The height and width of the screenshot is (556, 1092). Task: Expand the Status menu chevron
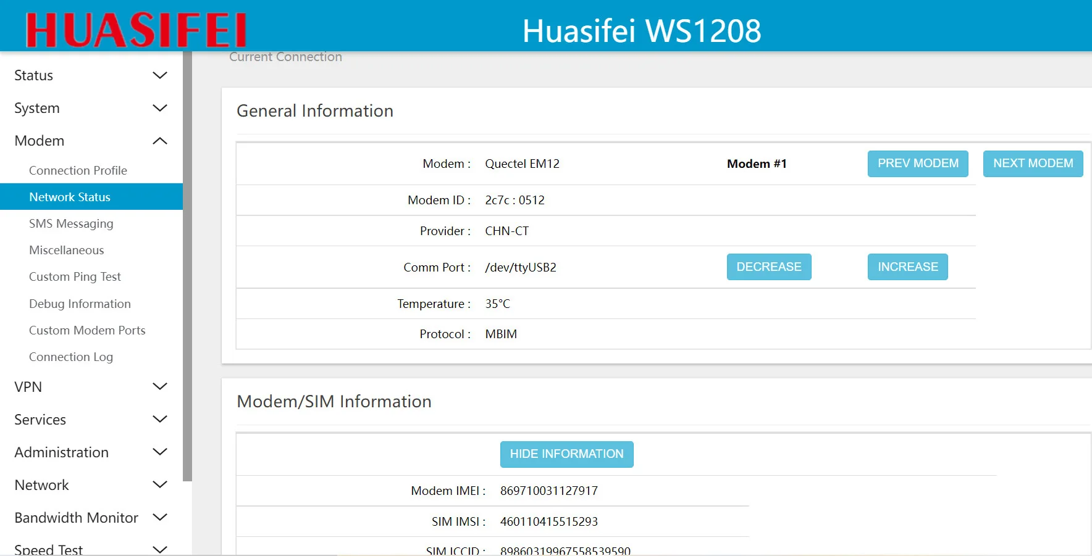click(159, 75)
